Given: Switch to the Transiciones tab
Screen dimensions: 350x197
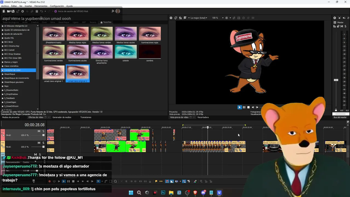Looking at the screenshot, I should click(x=86, y=117).
